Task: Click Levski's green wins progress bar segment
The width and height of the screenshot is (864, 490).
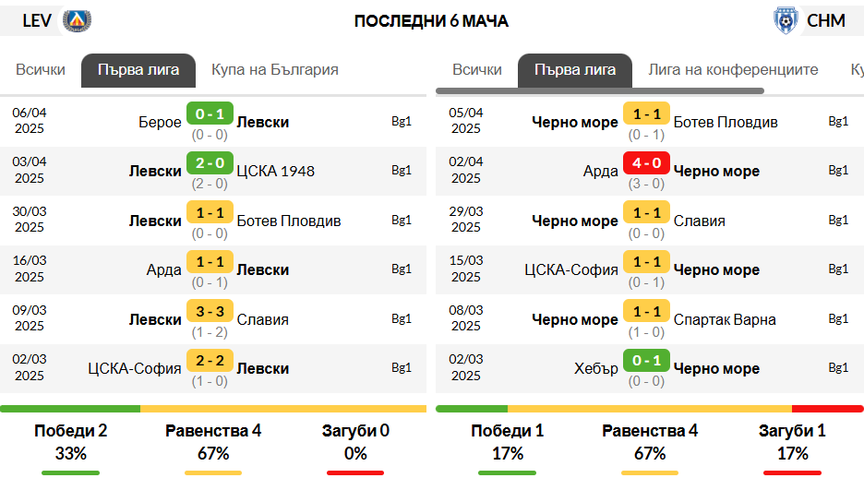Action: 70,409
